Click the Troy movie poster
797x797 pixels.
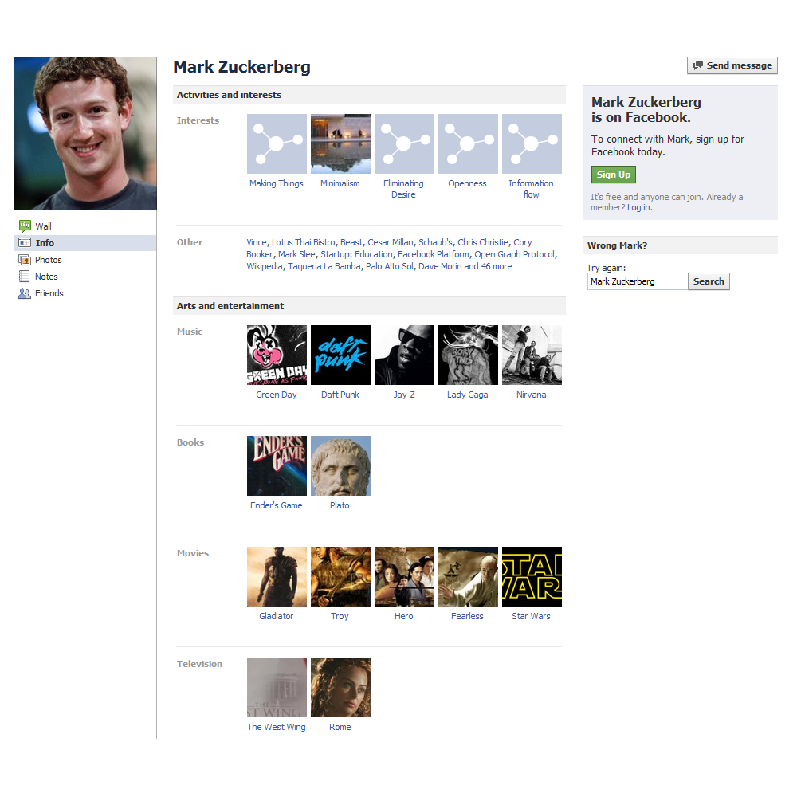(340, 577)
